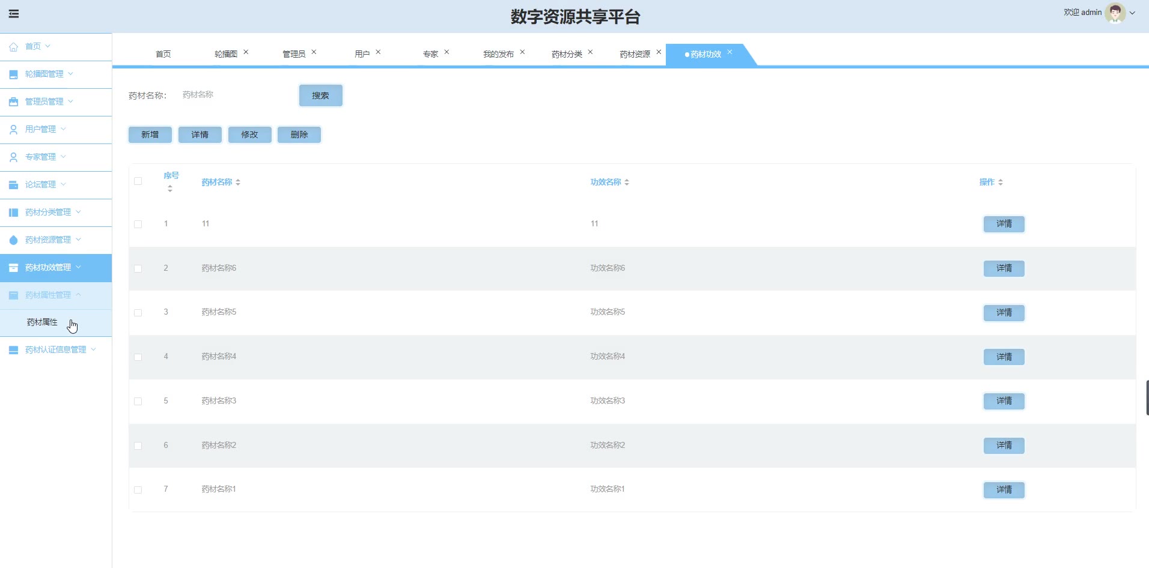Click the 论坛管理 sidebar icon
Screen dimensions: 1149x568
[13, 185]
